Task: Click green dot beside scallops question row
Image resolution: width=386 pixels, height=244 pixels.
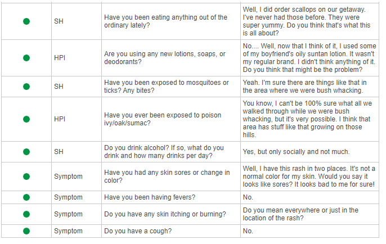Action: point(26,21)
